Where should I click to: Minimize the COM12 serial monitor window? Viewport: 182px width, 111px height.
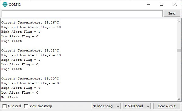point(148,5)
